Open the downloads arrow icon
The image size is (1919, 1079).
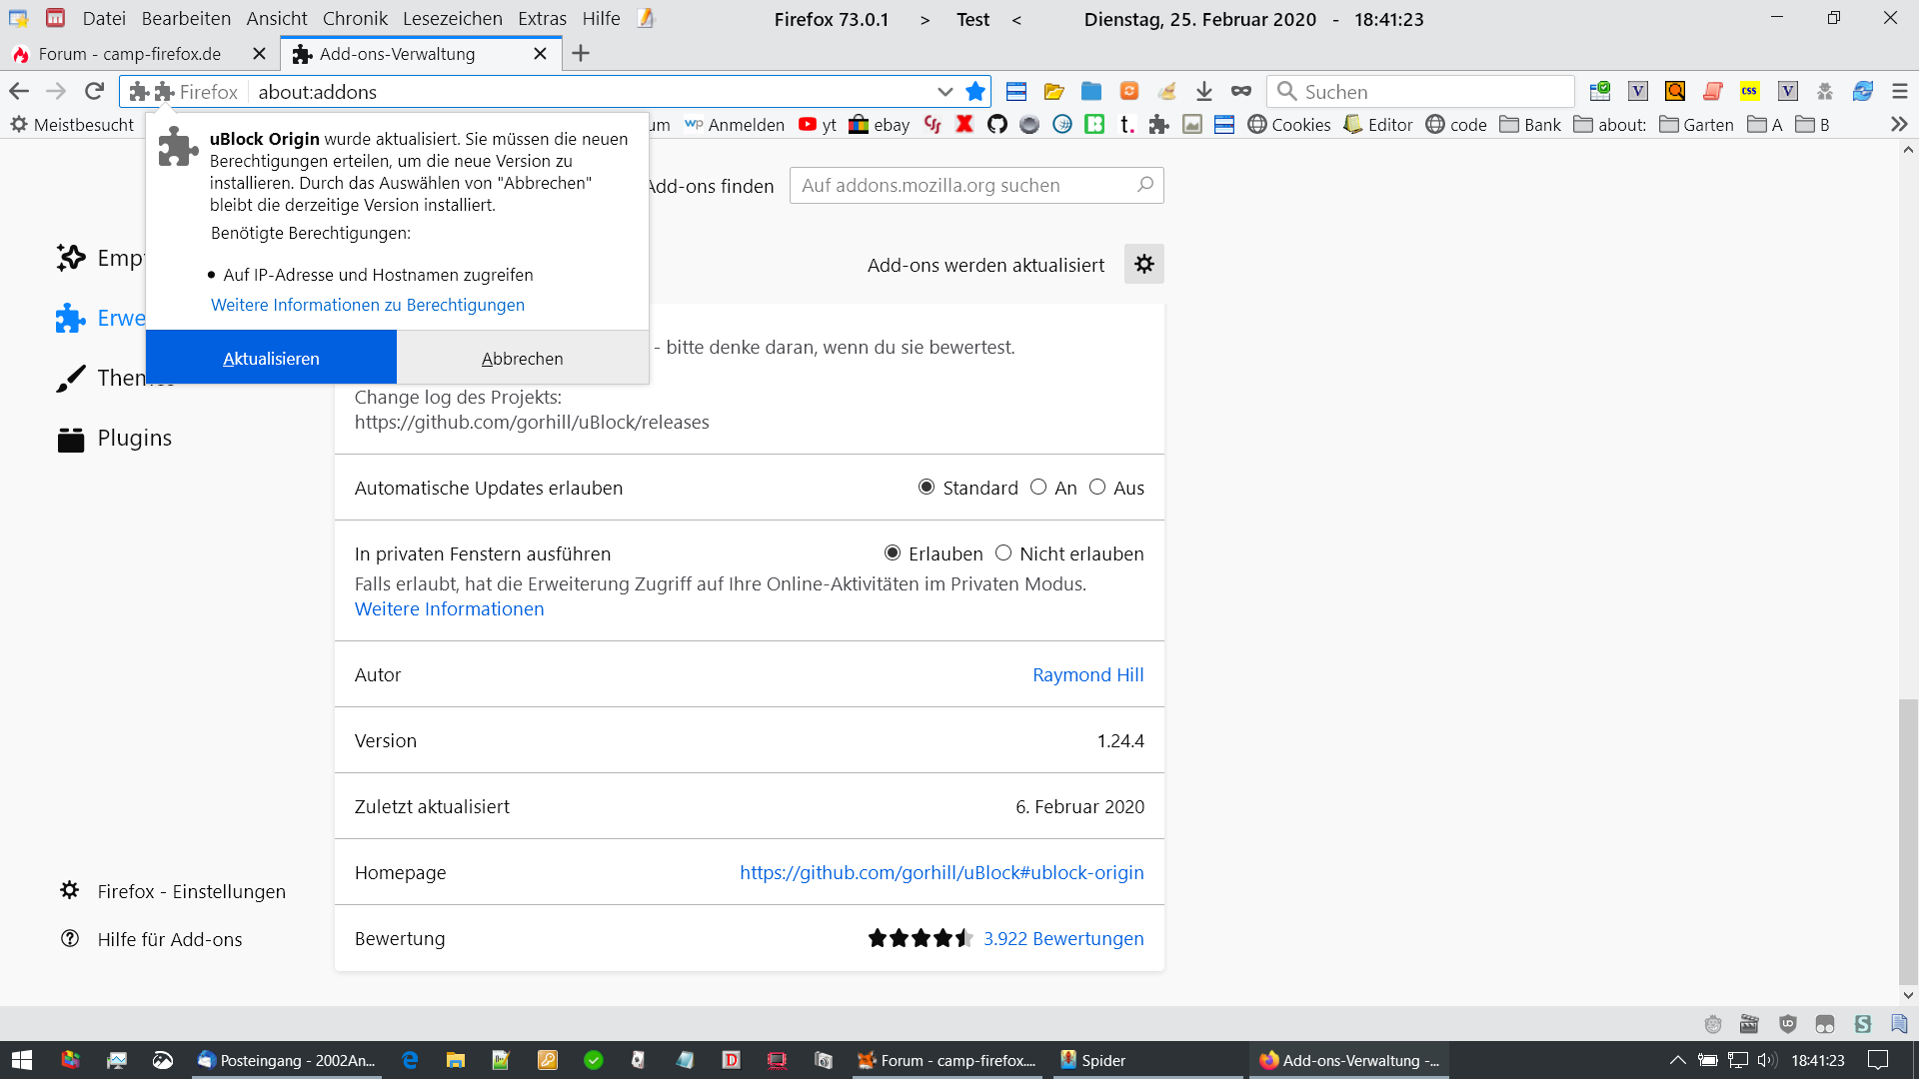point(1204,92)
